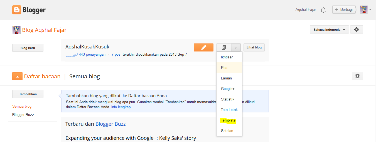
Task: Click the Blog Aqshal Fajar heading
Action: [x=44, y=30]
